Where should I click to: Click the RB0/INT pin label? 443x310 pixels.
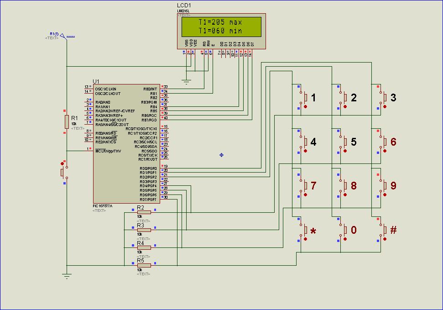coord(150,89)
